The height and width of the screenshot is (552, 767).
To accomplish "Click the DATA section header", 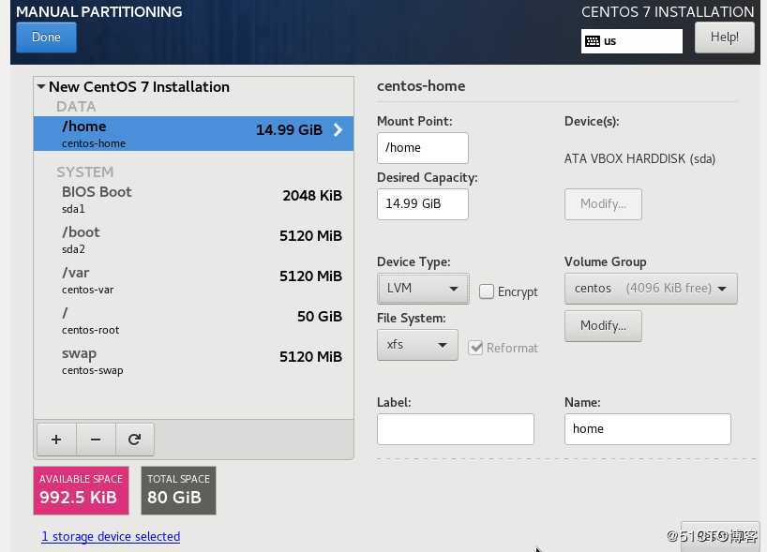I will 76,107.
